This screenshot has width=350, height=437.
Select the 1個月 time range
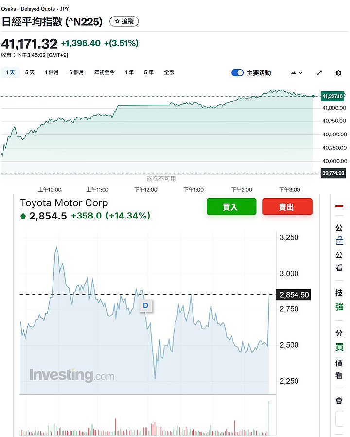52,72
